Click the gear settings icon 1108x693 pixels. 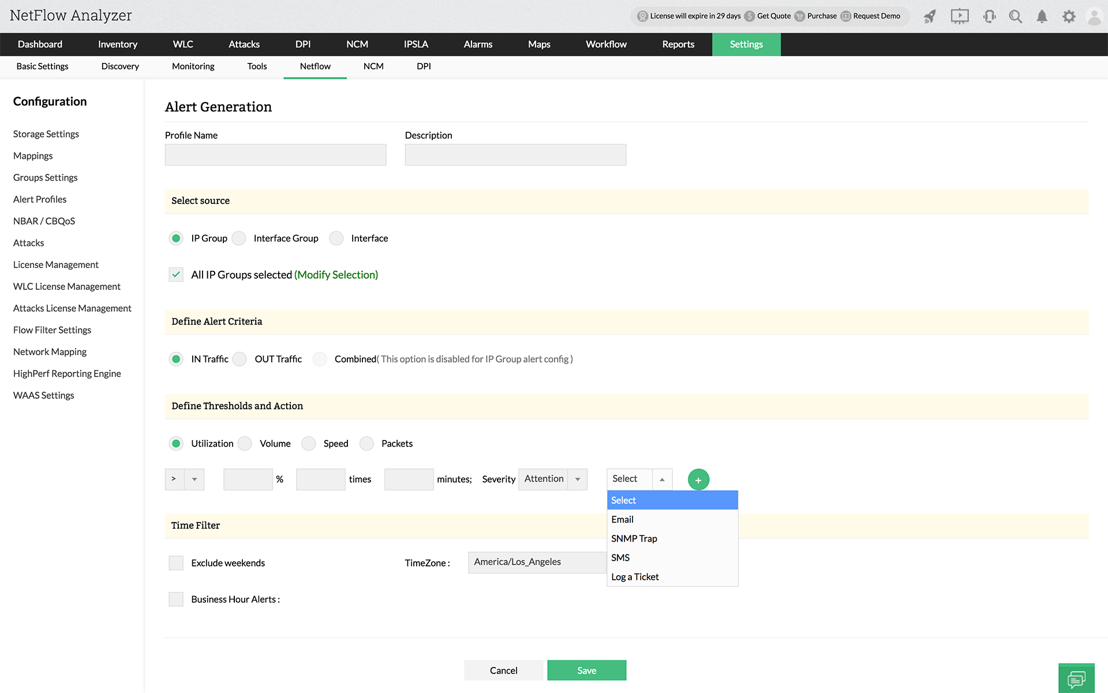(1069, 16)
